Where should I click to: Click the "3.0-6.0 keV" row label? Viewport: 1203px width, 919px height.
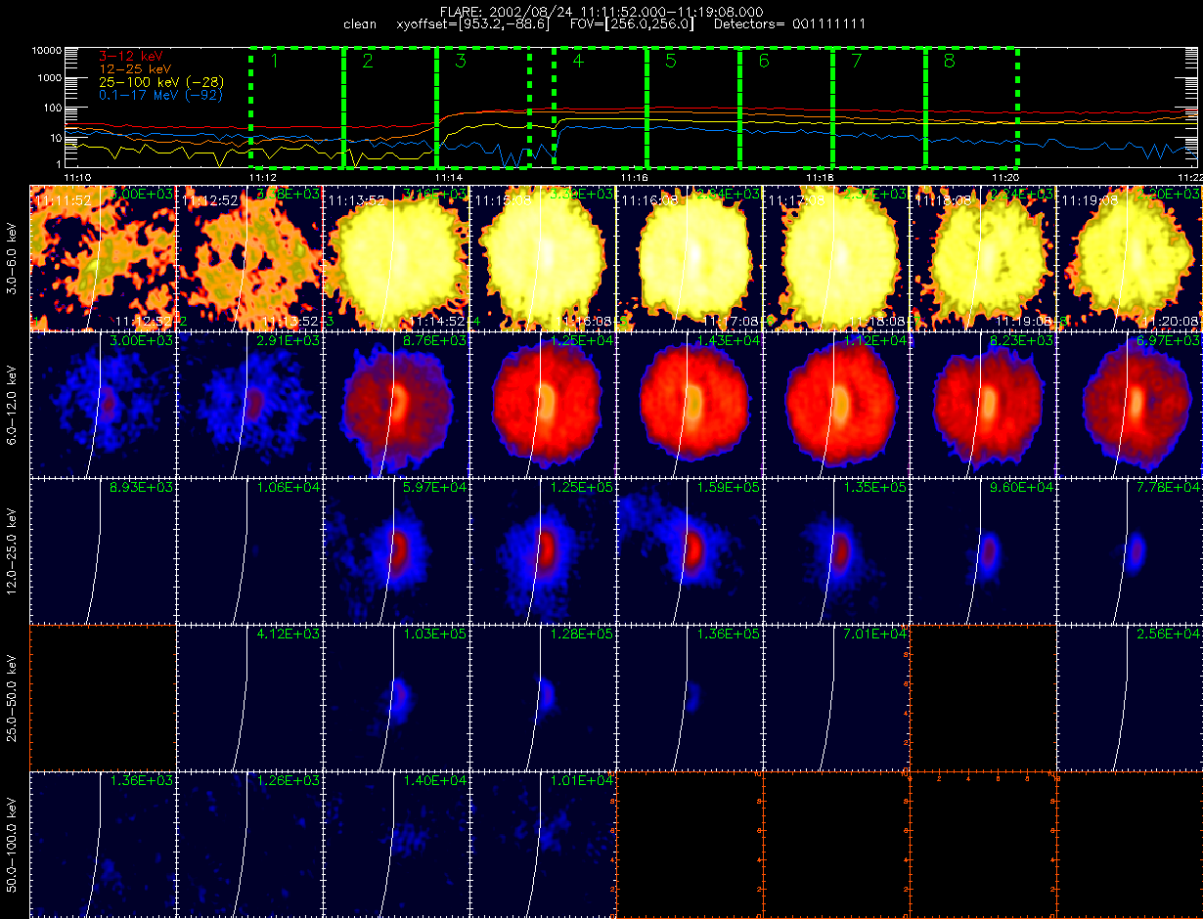pos(13,257)
